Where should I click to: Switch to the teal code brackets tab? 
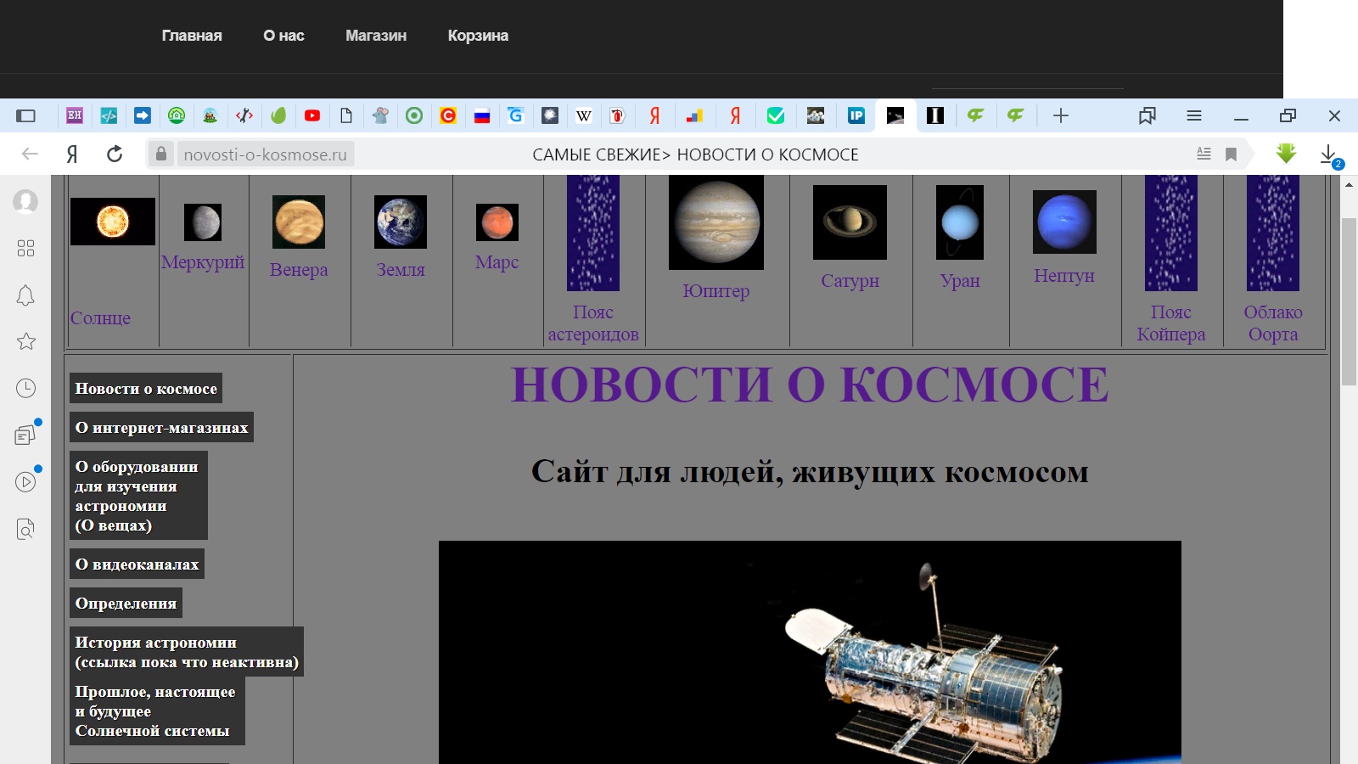pyautogui.click(x=109, y=115)
